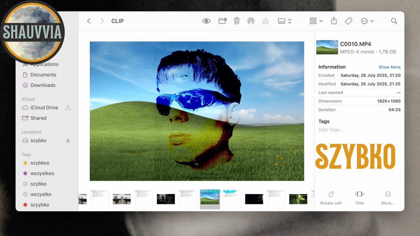This screenshot has width=420, height=236.
Task: Open Quick Look with the eye icon
Action: 206,21
